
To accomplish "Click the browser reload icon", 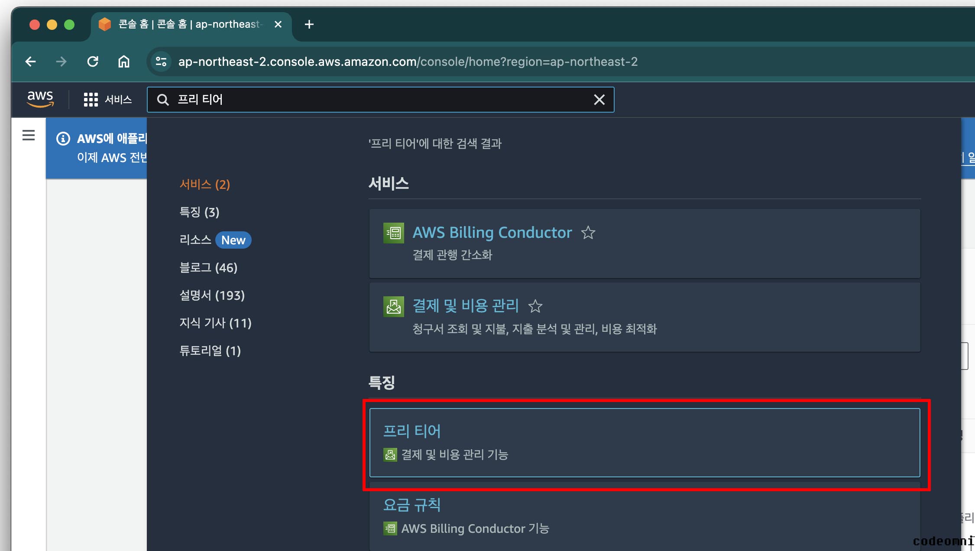I will pos(93,62).
